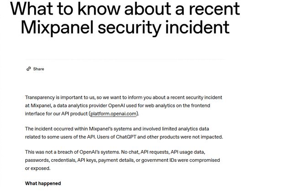Image resolution: width=301 pixels, height=192 pixels.
Task: Open the platform.openai.com hyperlink
Action: tap(114, 113)
